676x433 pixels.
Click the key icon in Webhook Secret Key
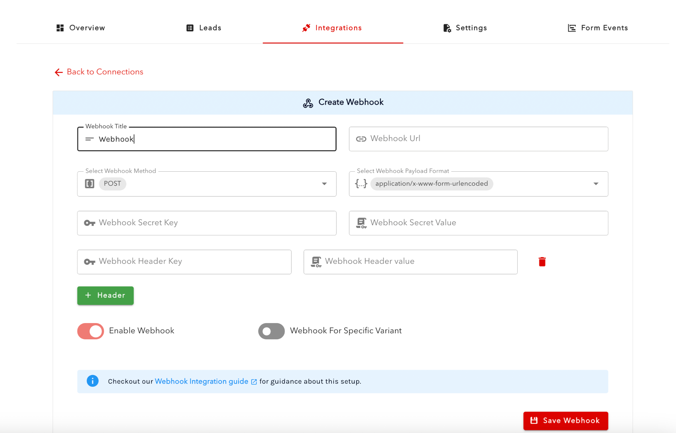pos(89,223)
